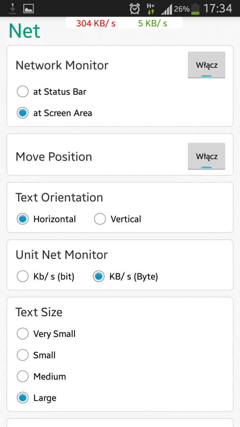The height and width of the screenshot is (427, 240).
Task: Tap the red 304 KB/ s download speed overlay
Action: (x=96, y=23)
